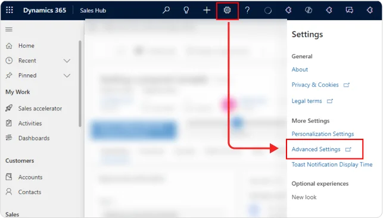This screenshot has height=218, width=383.
Task: Open the settings gear icon
Action: point(227,10)
